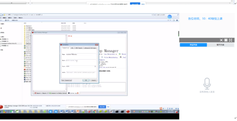The height and width of the screenshot is (121, 237).
Task: Switch to the 聊天列表 tab
Action: pyautogui.click(x=220, y=45)
